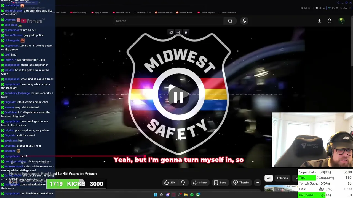This screenshot has width=353, height=198.
Task: Open the Xbox taskbar icon
Action: click(x=198, y=195)
